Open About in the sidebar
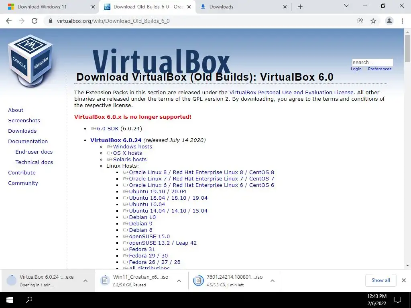Viewport: 411px width, 308px height. click(16, 110)
